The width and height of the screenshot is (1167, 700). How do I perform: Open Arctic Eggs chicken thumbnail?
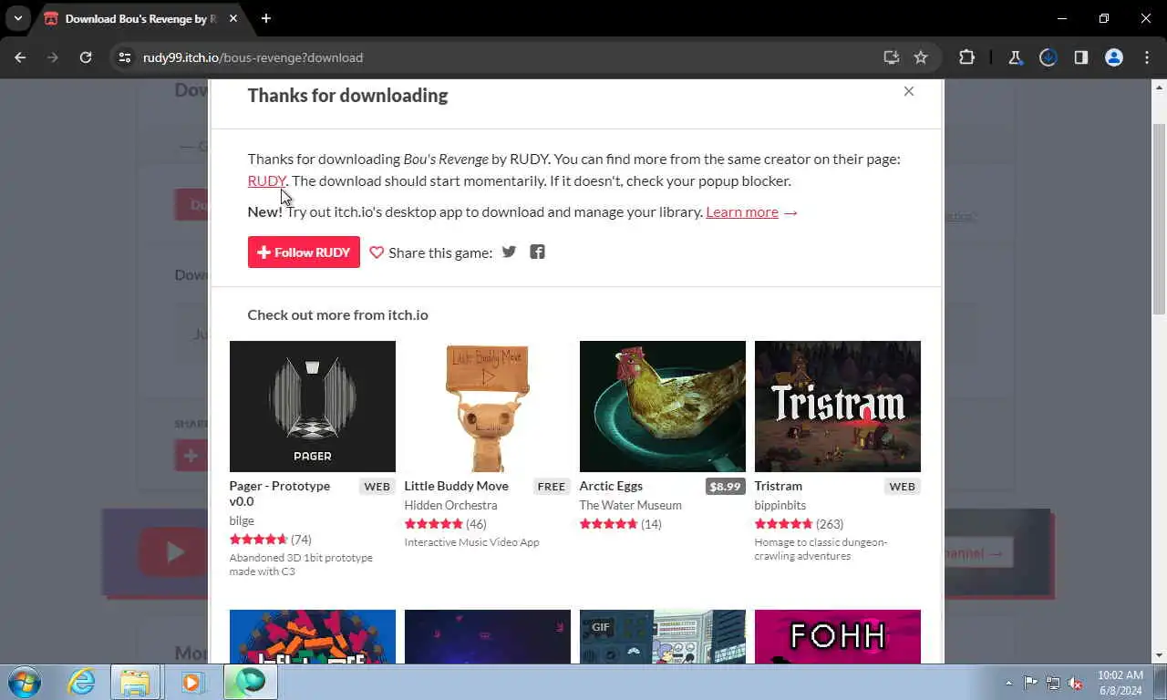[x=663, y=407]
